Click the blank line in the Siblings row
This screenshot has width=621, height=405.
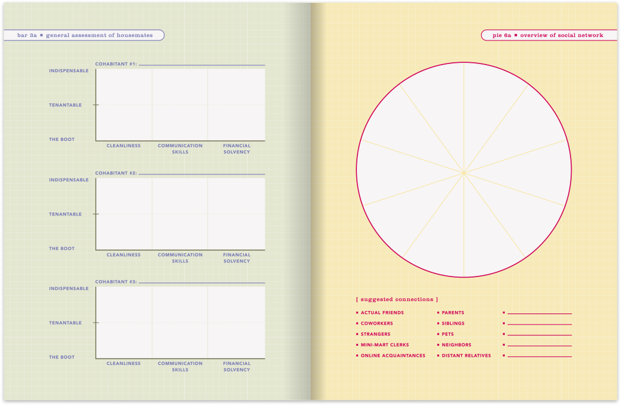539,324
